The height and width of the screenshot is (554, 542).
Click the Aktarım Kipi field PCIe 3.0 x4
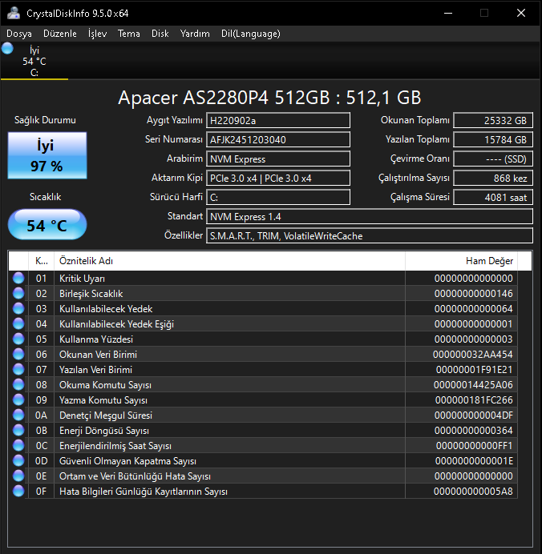click(x=278, y=178)
